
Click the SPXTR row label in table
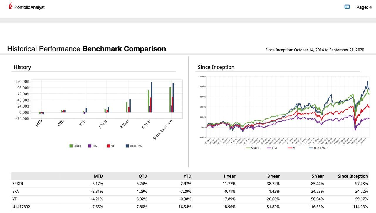point(18,184)
